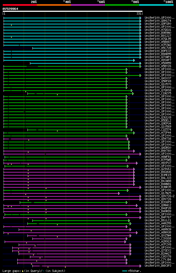Click the UniRef100_Q5RFK8 hit name
Screen dimensions: 176x273
158,81
